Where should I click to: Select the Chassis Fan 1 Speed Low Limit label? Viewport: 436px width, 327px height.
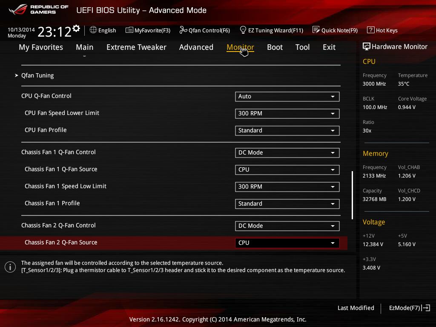[65, 186]
